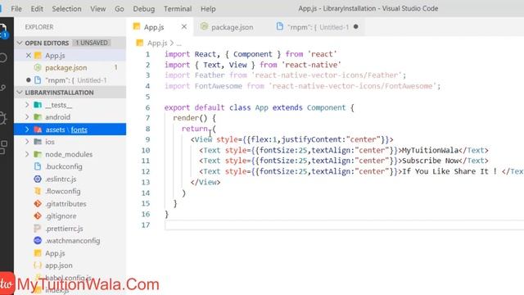Click the node_modules folder icon
The width and height of the screenshot is (524, 295).
pyautogui.click(x=38, y=154)
